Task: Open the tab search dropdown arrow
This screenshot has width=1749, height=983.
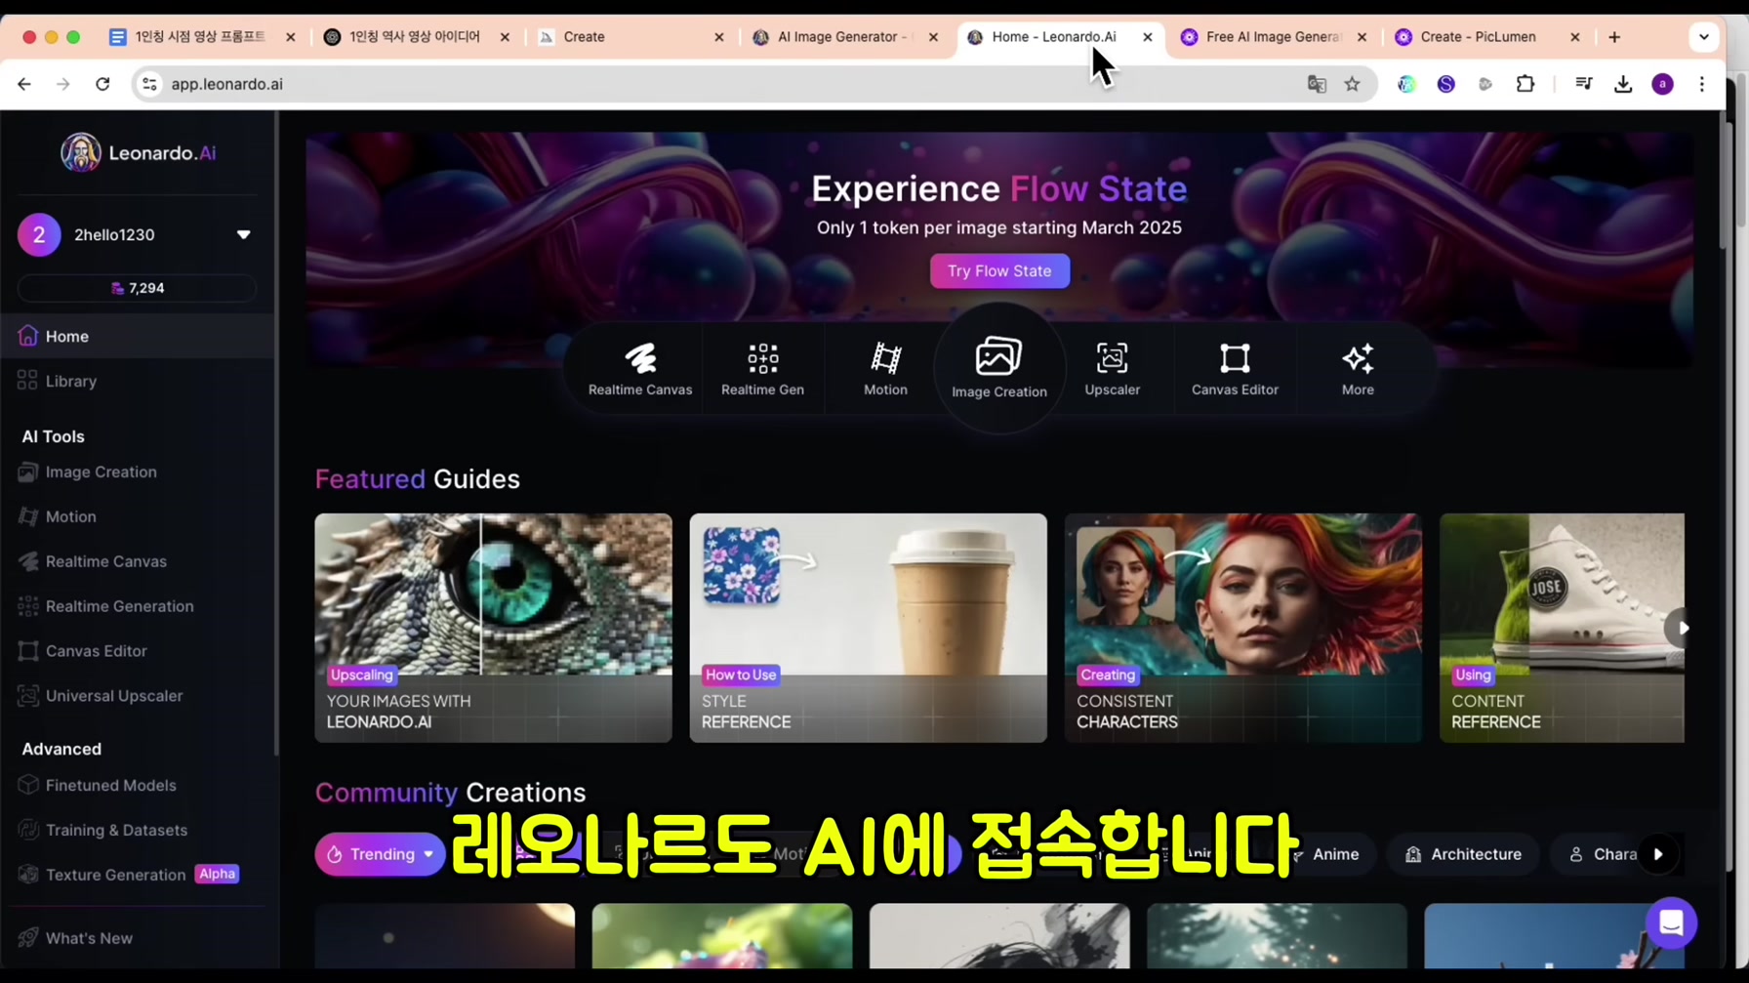Action: pos(1704,37)
